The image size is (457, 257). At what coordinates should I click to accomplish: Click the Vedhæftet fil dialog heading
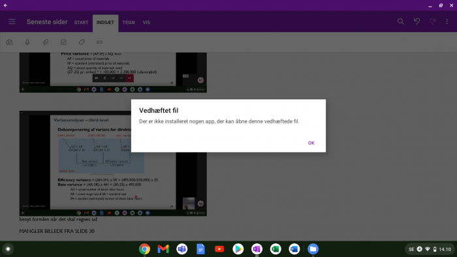[x=159, y=111]
